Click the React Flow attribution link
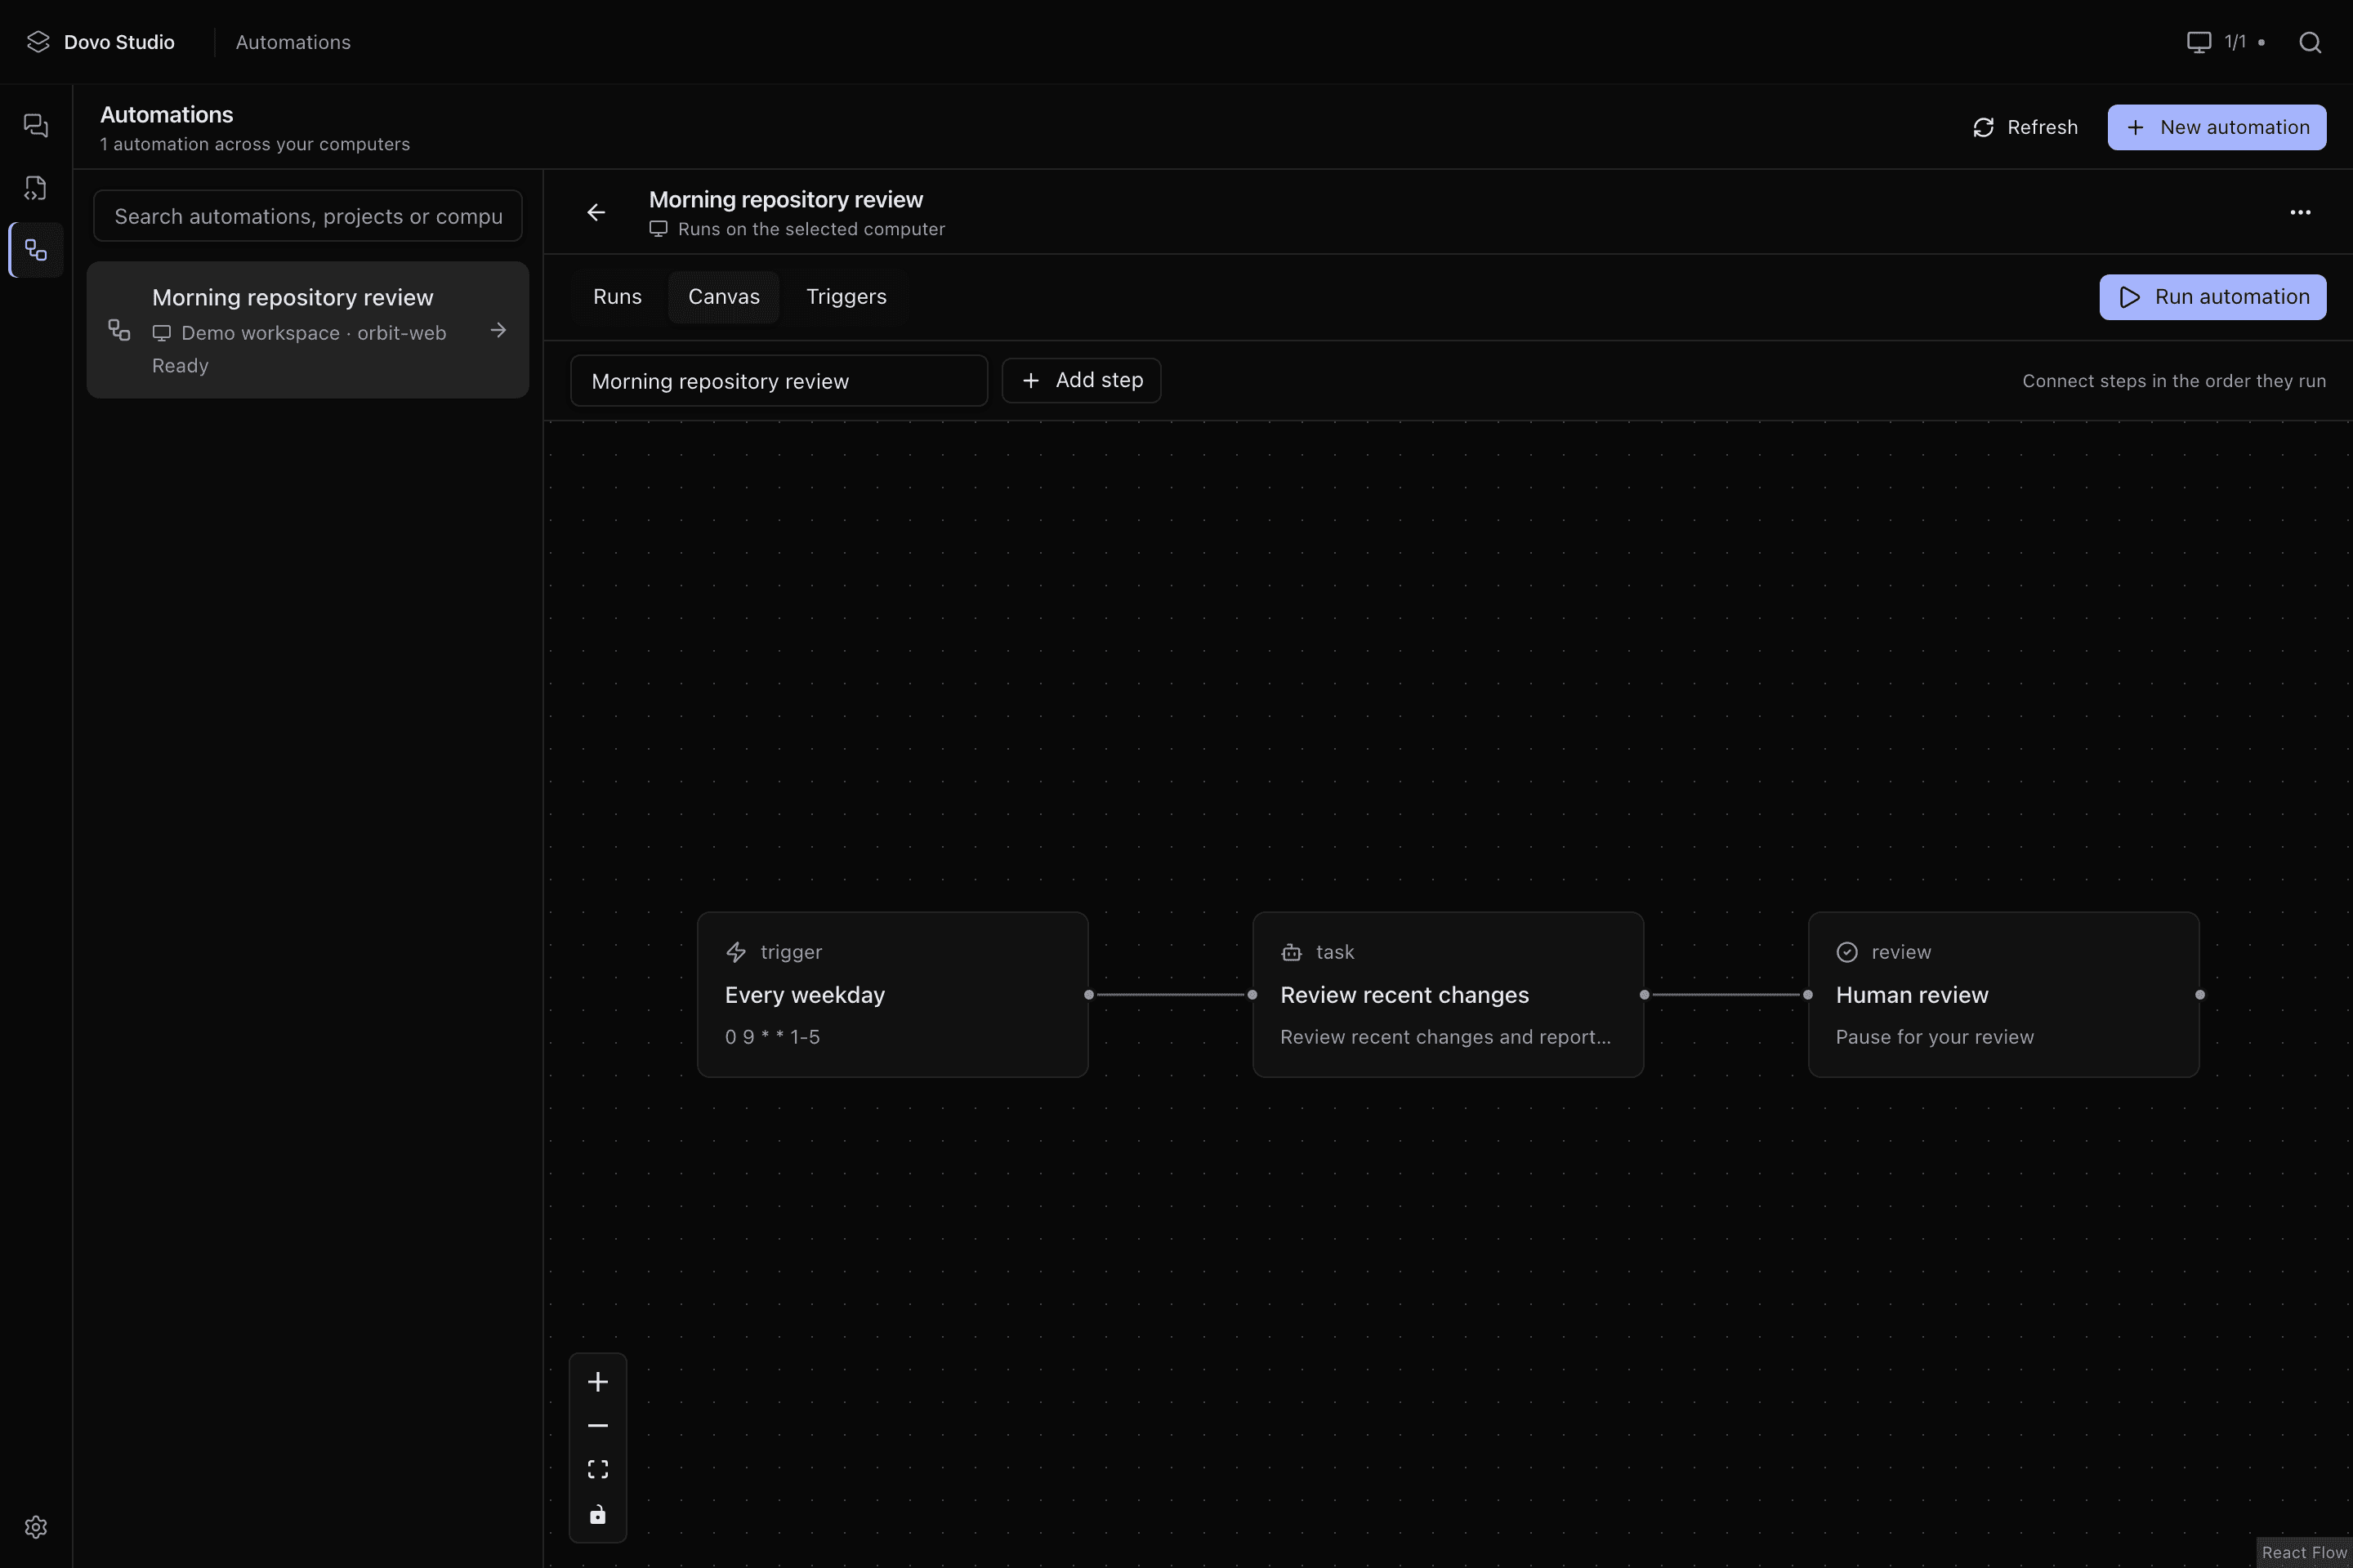Image resolution: width=2353 pixels, height=1568 pixels. tap(2304, 1552)
